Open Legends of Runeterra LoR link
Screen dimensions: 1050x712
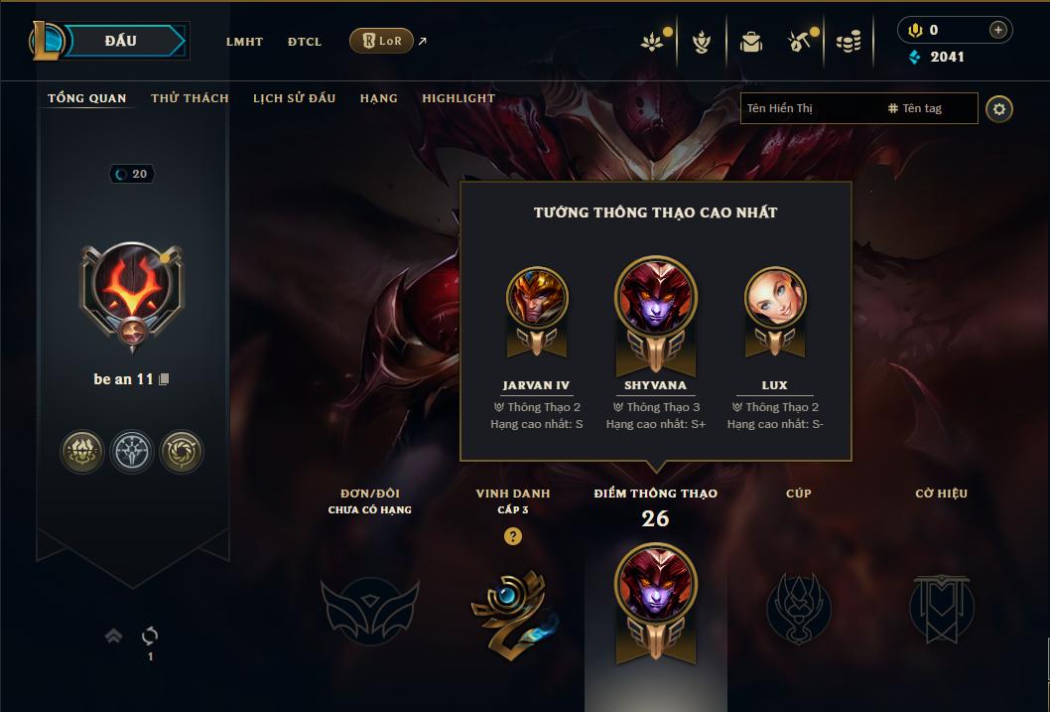tap(381, 41)
